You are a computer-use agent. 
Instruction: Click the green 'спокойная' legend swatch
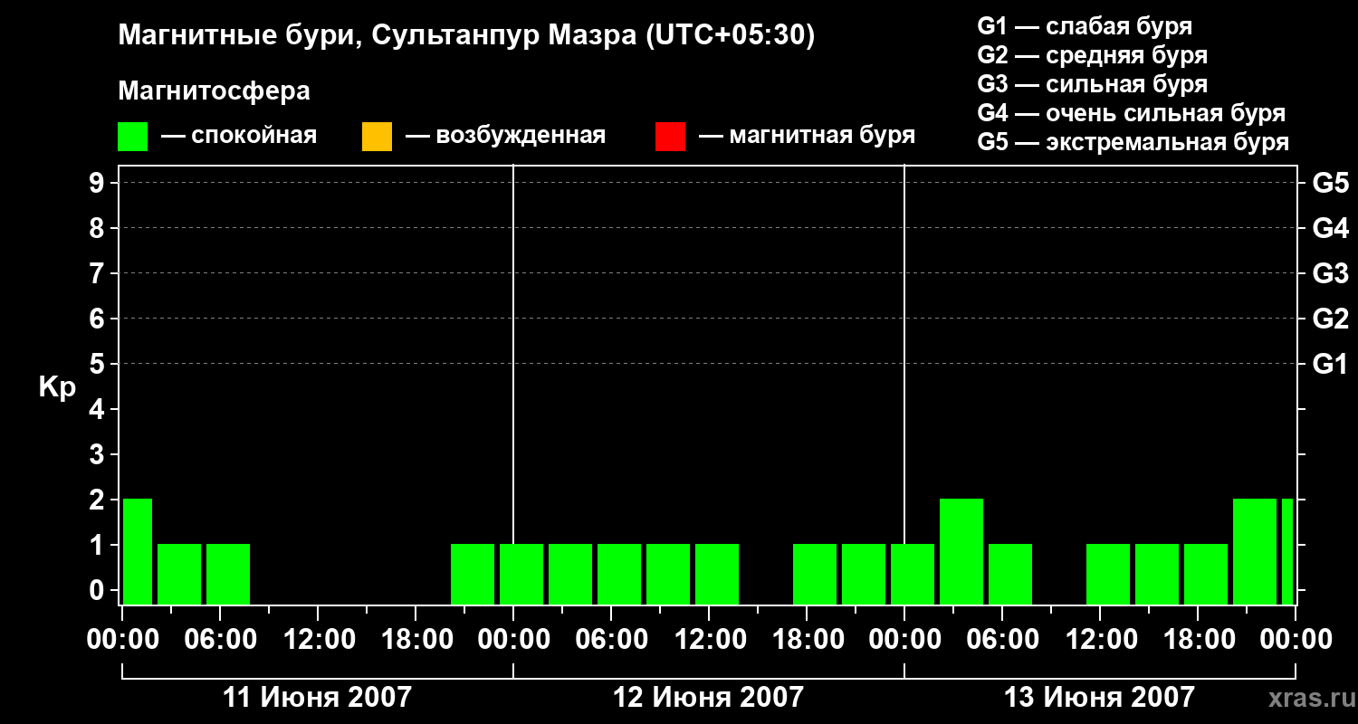point(132,137)
